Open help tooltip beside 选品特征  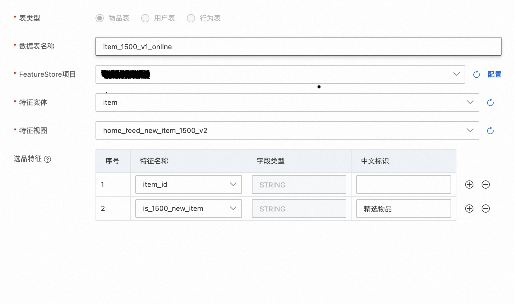pyautogui.click(x=47, y=159)
